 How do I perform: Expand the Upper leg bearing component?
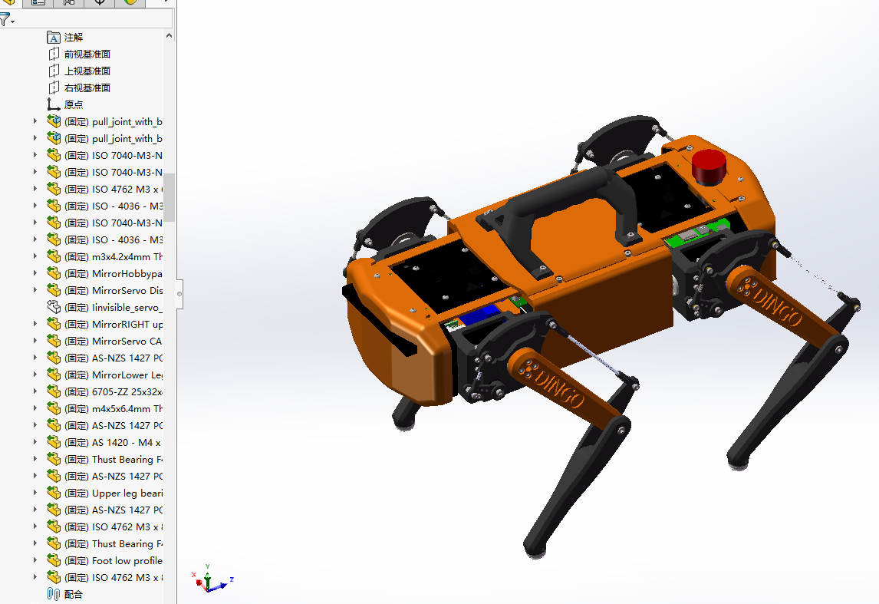point(35,493)
